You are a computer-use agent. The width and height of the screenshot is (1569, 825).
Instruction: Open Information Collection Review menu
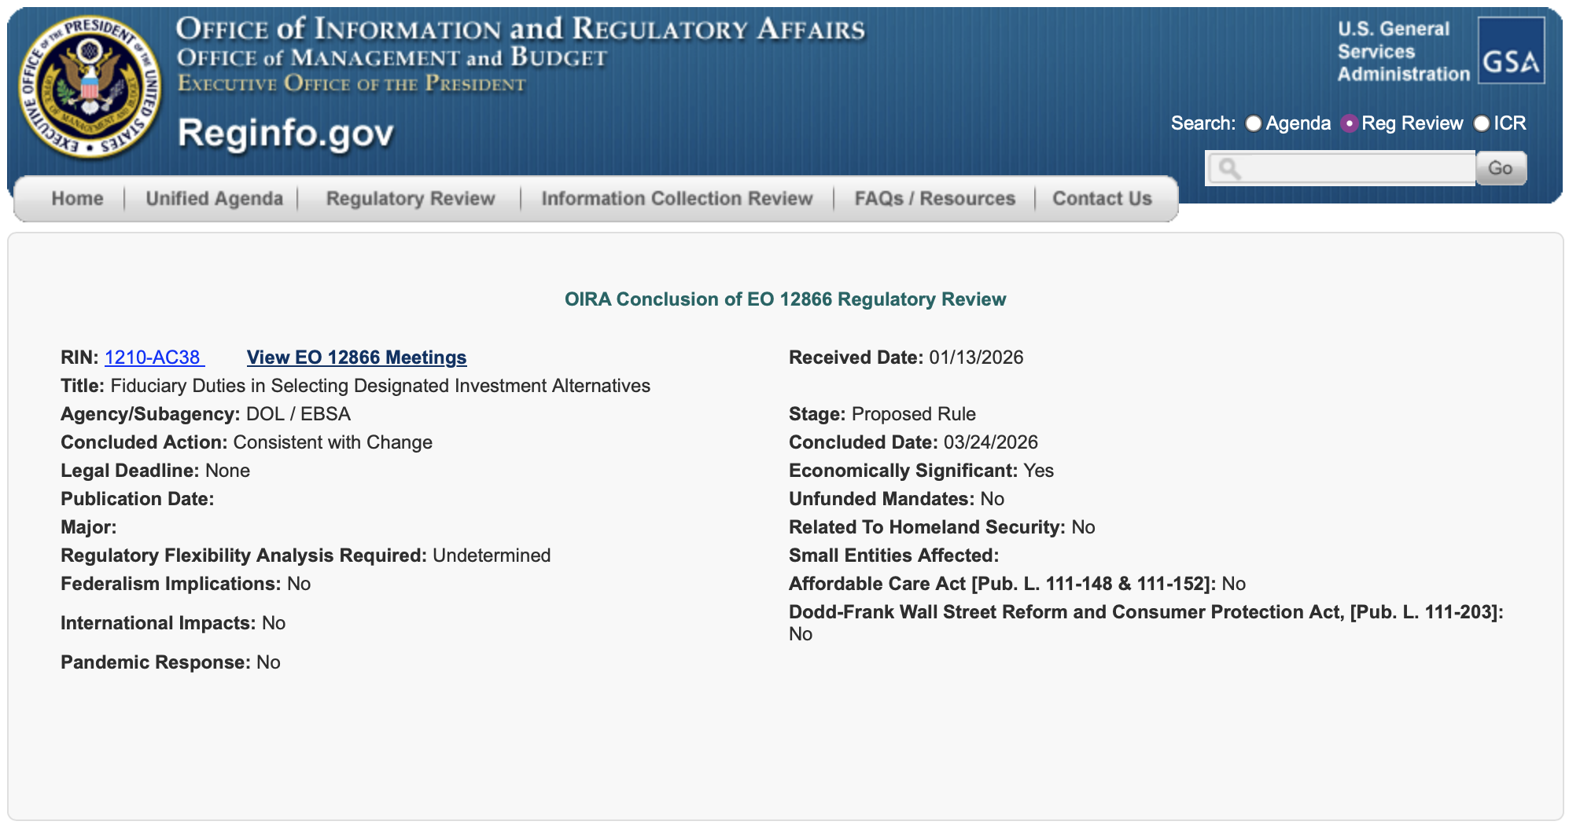tap(676, 199)
